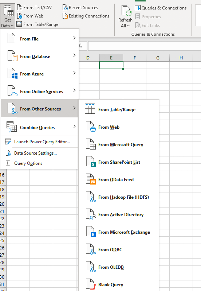Image resolution: width=201 pixels, height=291 pixels.
Task: Click the insert function fx button
Action: [81, 46]
